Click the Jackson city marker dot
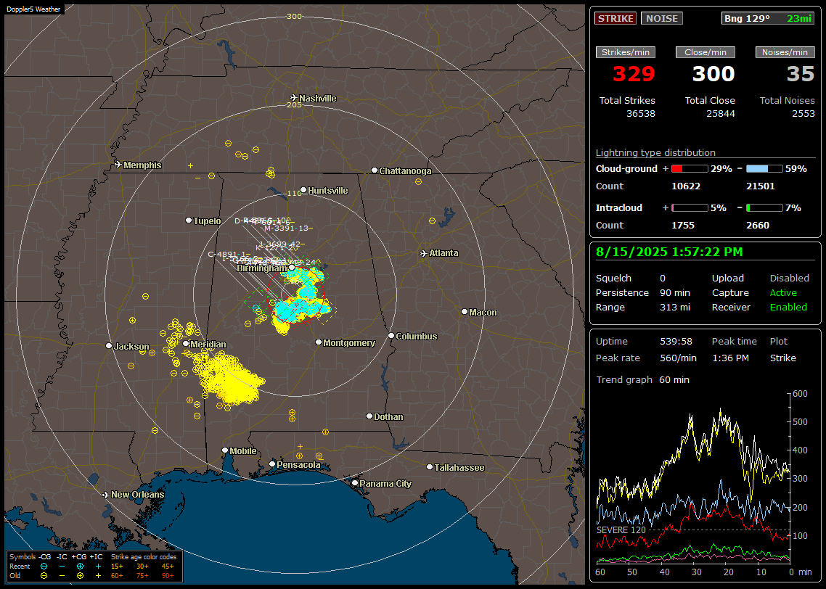Image resolution: width=826 pixels, height=589 pixels. point(109,346)
